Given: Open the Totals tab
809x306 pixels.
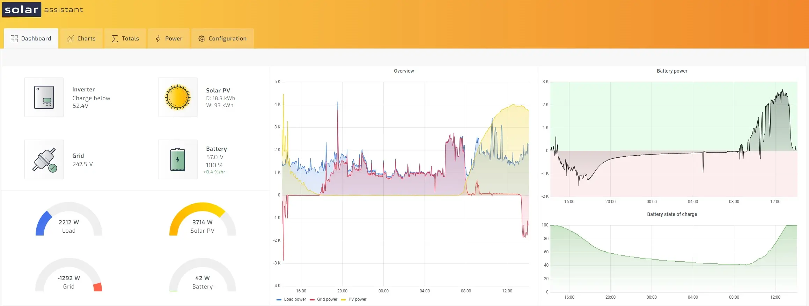Looking at the screenshot, I should point(125,38).
